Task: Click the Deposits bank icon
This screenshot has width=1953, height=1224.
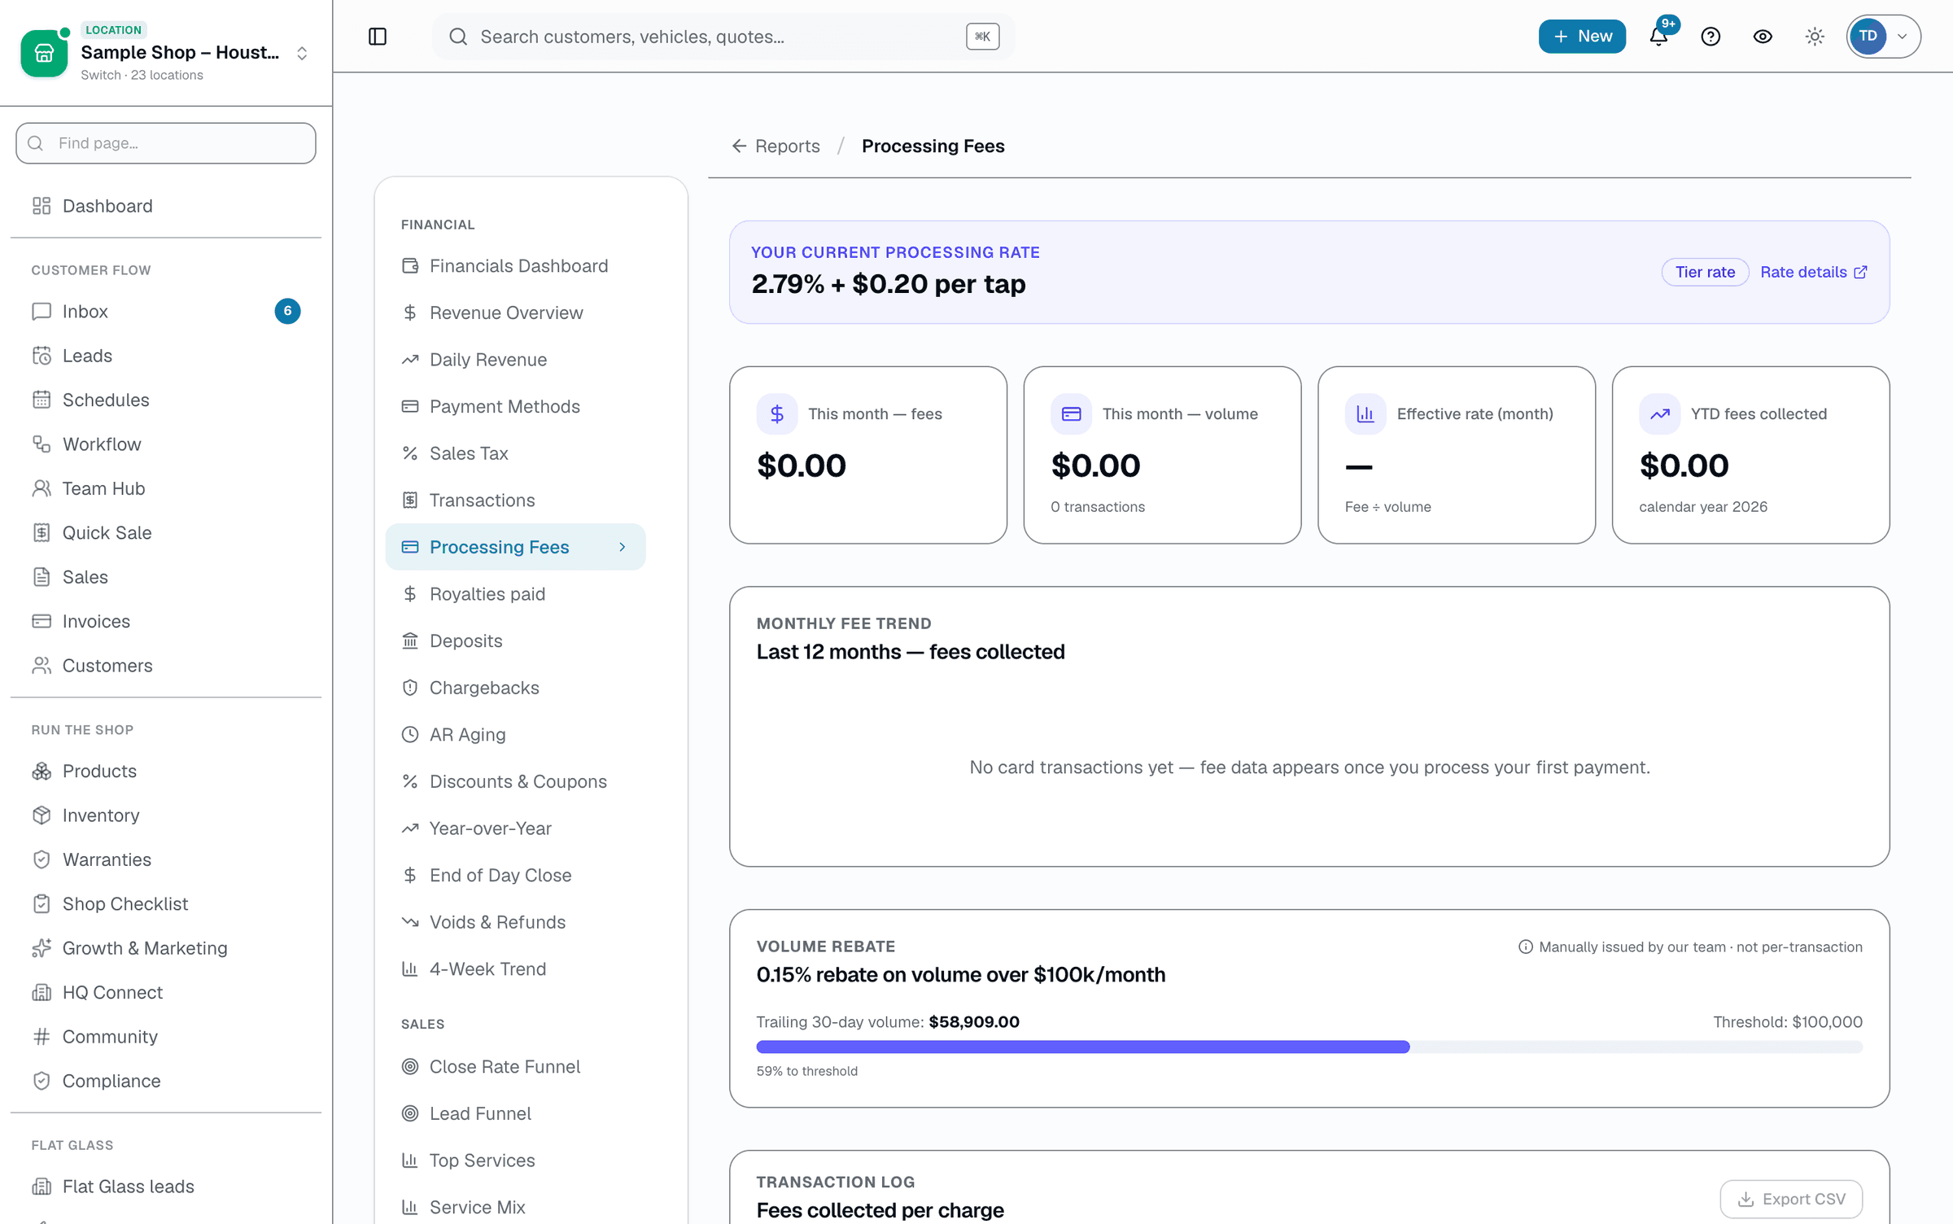Action: tap(410, 641)
